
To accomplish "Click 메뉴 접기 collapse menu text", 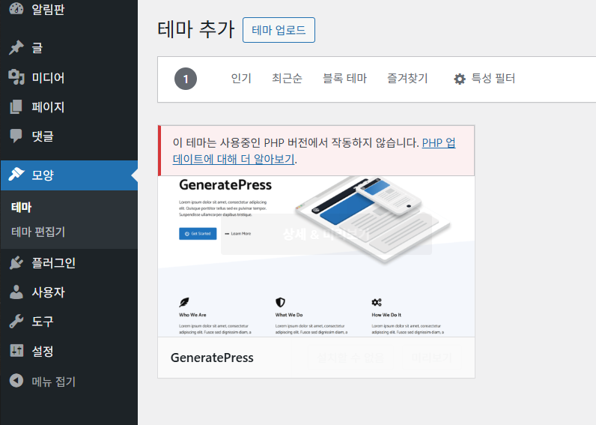I will pos(54,382).
